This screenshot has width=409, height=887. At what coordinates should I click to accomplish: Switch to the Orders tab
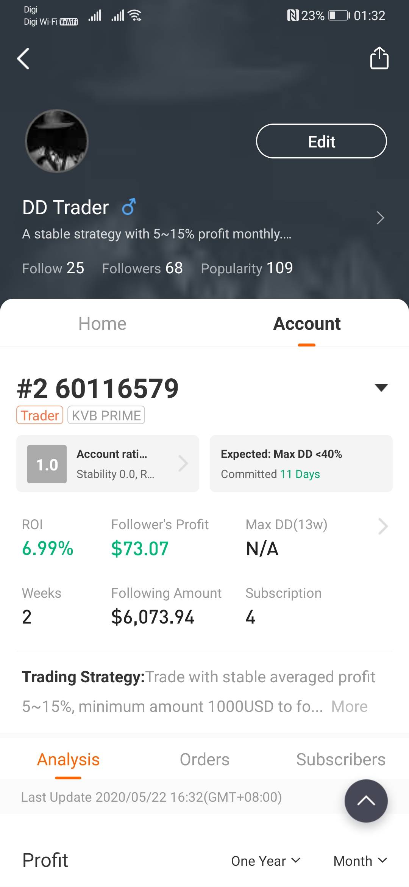click(x=204, y=760)
